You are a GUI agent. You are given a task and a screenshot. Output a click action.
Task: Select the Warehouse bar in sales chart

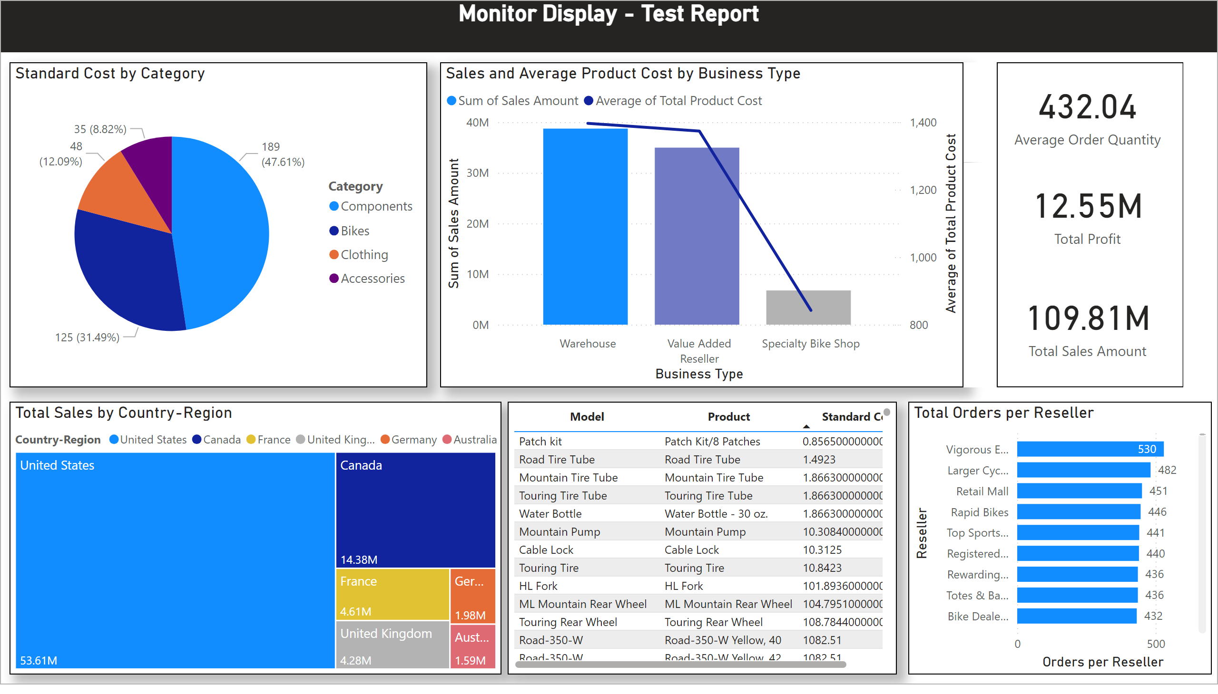585,226
